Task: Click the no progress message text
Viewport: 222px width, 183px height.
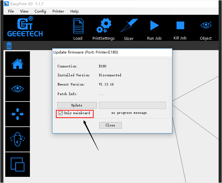Action: coord(129,113)
